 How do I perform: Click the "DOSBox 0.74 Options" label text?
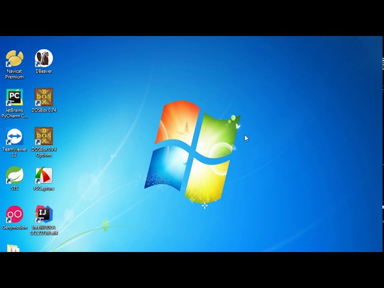[x=44, y=152]
